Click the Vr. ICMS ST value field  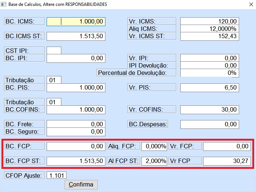coord(209,36)
